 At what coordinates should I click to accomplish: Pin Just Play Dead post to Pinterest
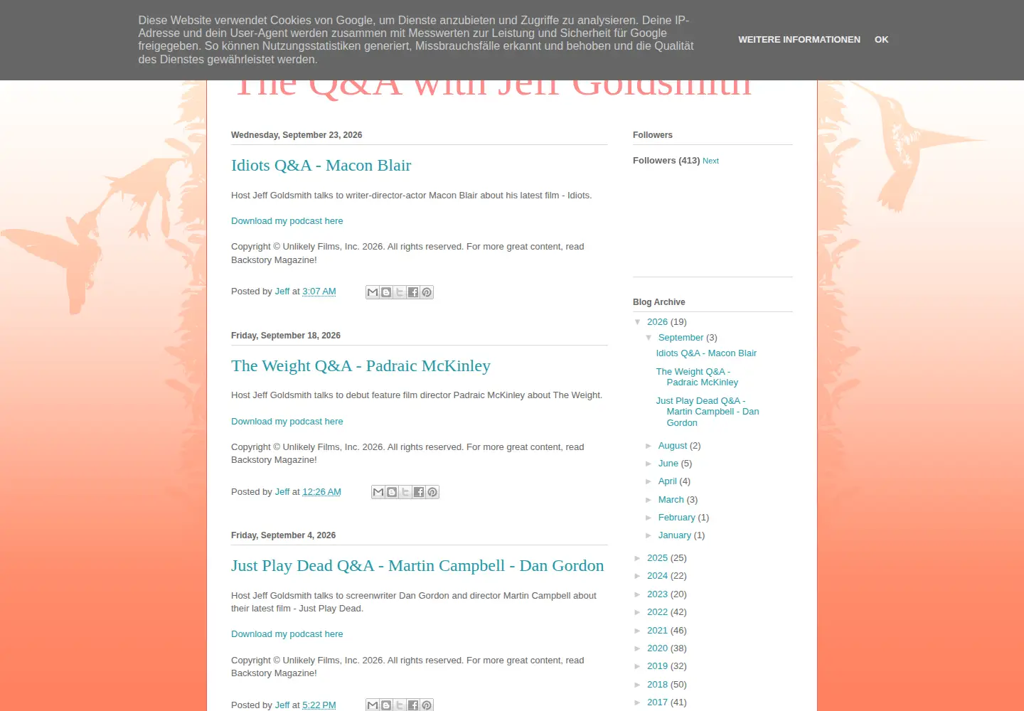point(427,705)
